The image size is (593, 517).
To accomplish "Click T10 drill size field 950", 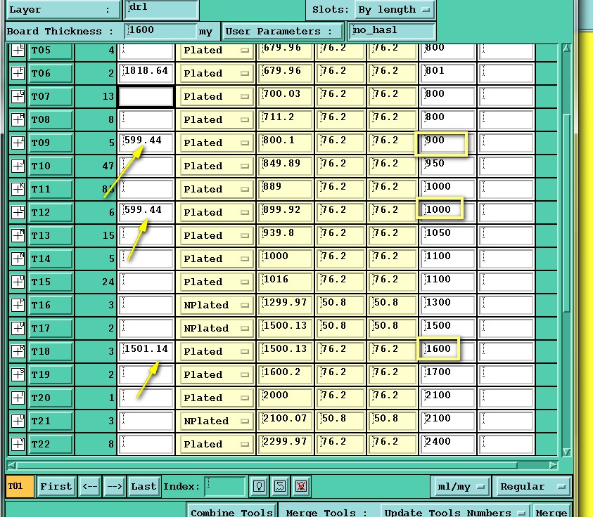I will 447,166.
